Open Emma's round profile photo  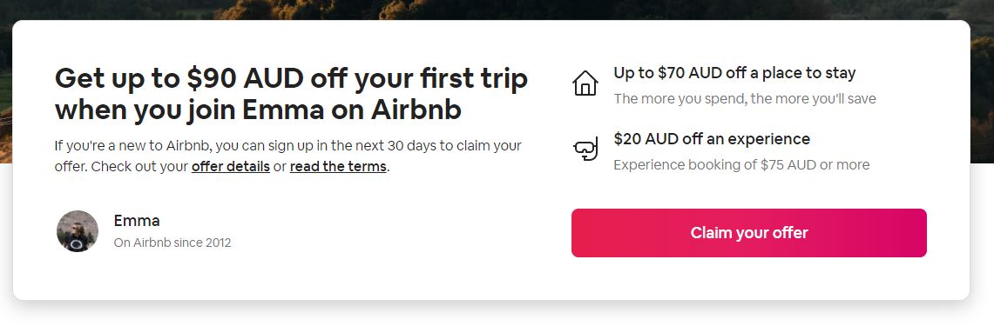pyautogui.click(x=78, y=231)
